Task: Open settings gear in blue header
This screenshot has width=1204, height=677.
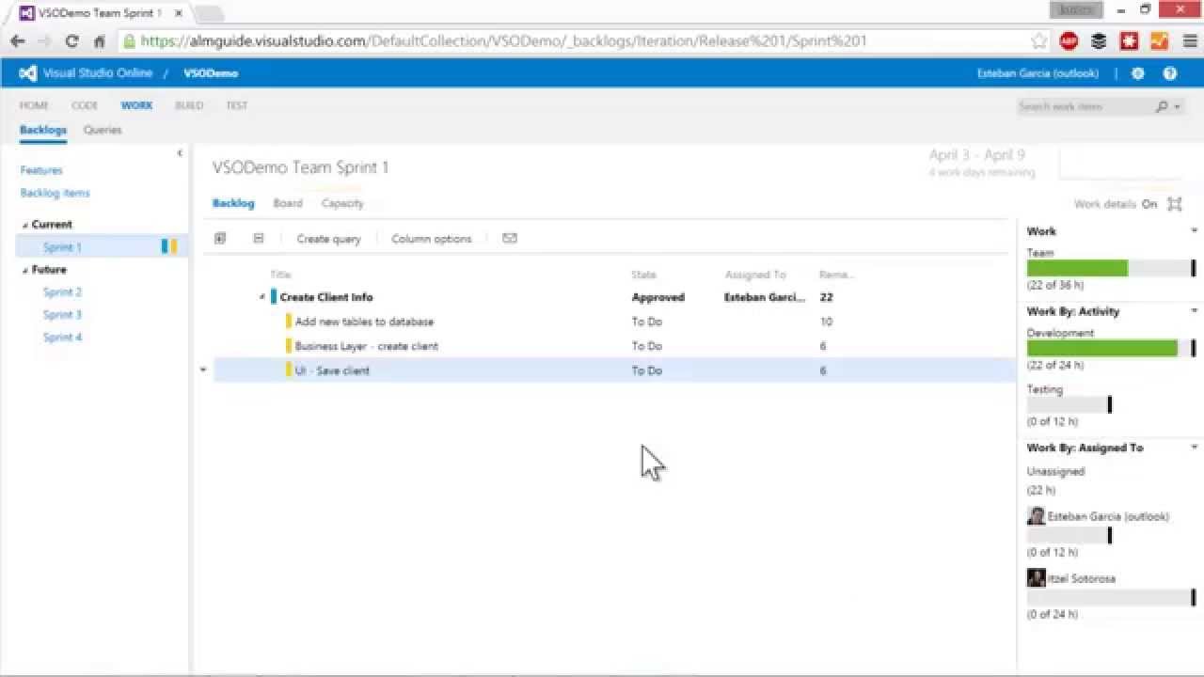Action: (x=1138, y=73)
